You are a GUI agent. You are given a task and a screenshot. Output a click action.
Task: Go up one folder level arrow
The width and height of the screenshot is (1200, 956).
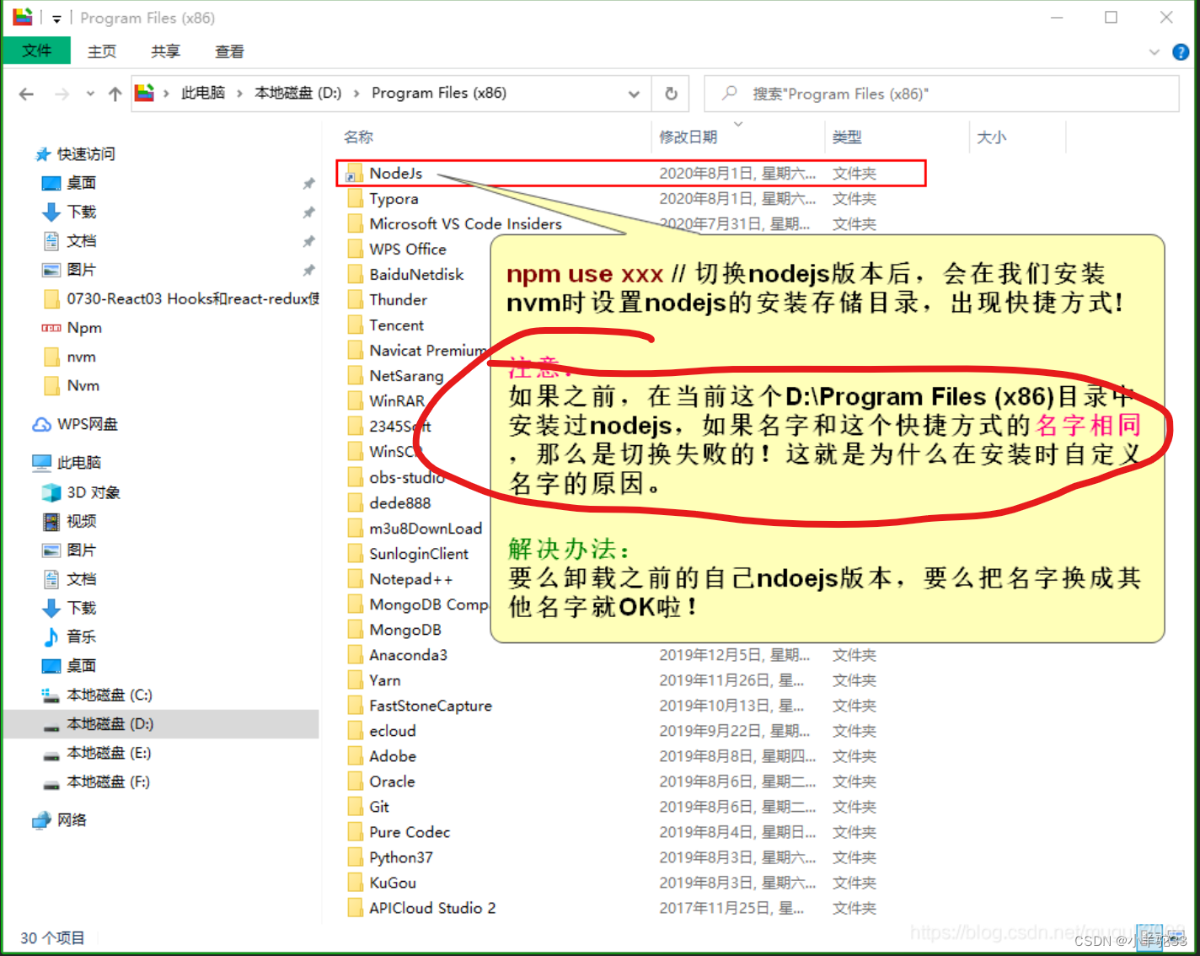pos(115,94)
